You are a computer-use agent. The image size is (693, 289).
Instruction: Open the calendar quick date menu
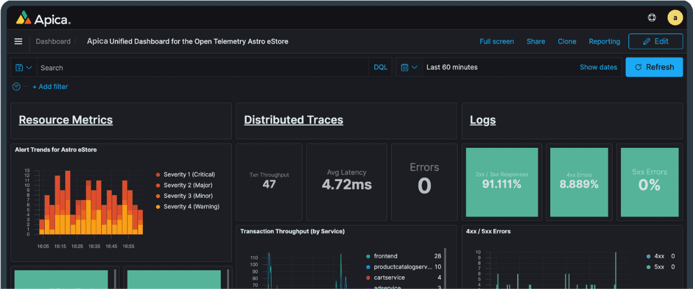[x=409, y=68]
